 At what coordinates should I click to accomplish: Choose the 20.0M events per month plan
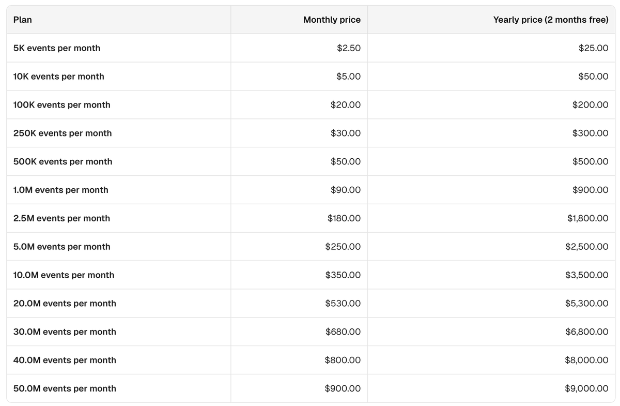tap(65, 304)
